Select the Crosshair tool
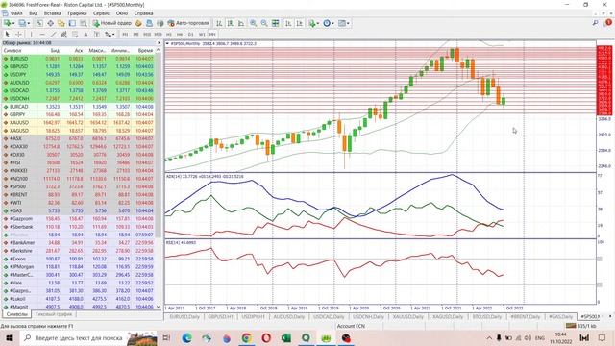The width and height of the screenshot is (615, 346). (18, 35)
